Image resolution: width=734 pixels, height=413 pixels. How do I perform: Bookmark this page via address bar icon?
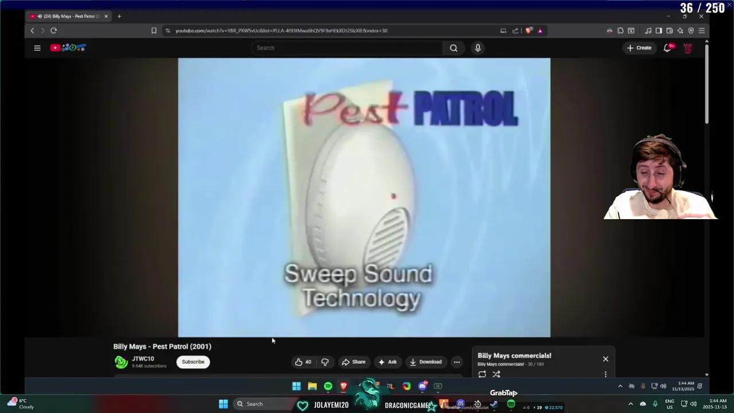coord(154,31)
